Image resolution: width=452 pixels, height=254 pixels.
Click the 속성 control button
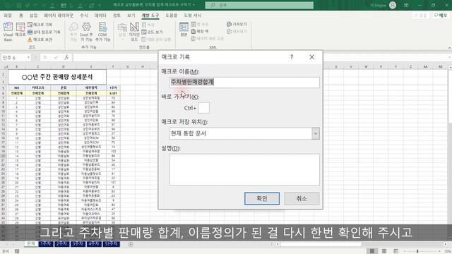(148, 25)
